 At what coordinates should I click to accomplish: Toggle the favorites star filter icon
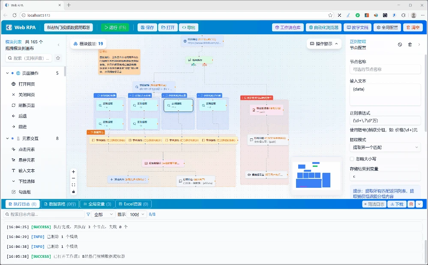click(x=58, y=58)
